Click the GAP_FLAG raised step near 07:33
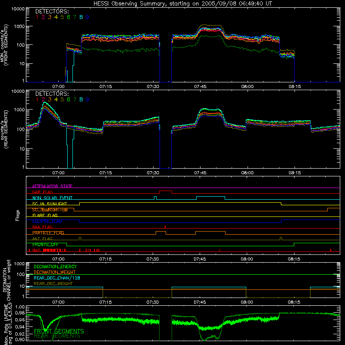The image size is (345, 345). [x=166, y=191]
